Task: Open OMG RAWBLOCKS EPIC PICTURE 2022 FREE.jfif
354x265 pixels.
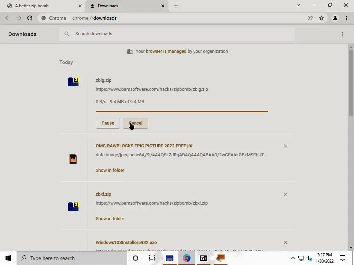Action: (x=144, y=146)
